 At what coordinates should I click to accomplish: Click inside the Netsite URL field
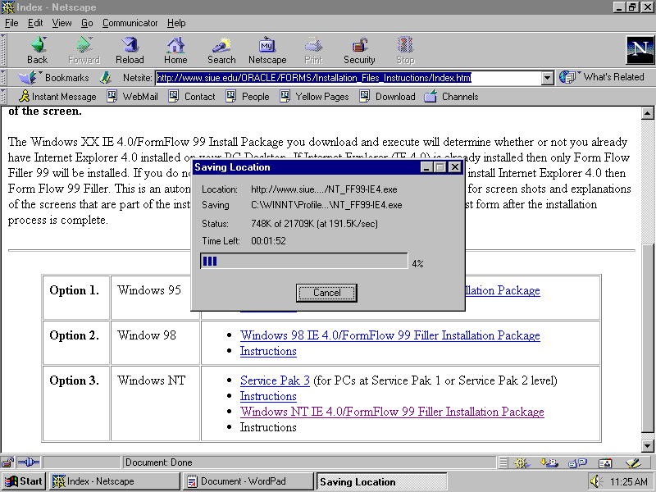[344, 78]
